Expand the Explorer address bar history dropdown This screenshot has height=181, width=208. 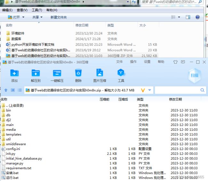point(128,2)
